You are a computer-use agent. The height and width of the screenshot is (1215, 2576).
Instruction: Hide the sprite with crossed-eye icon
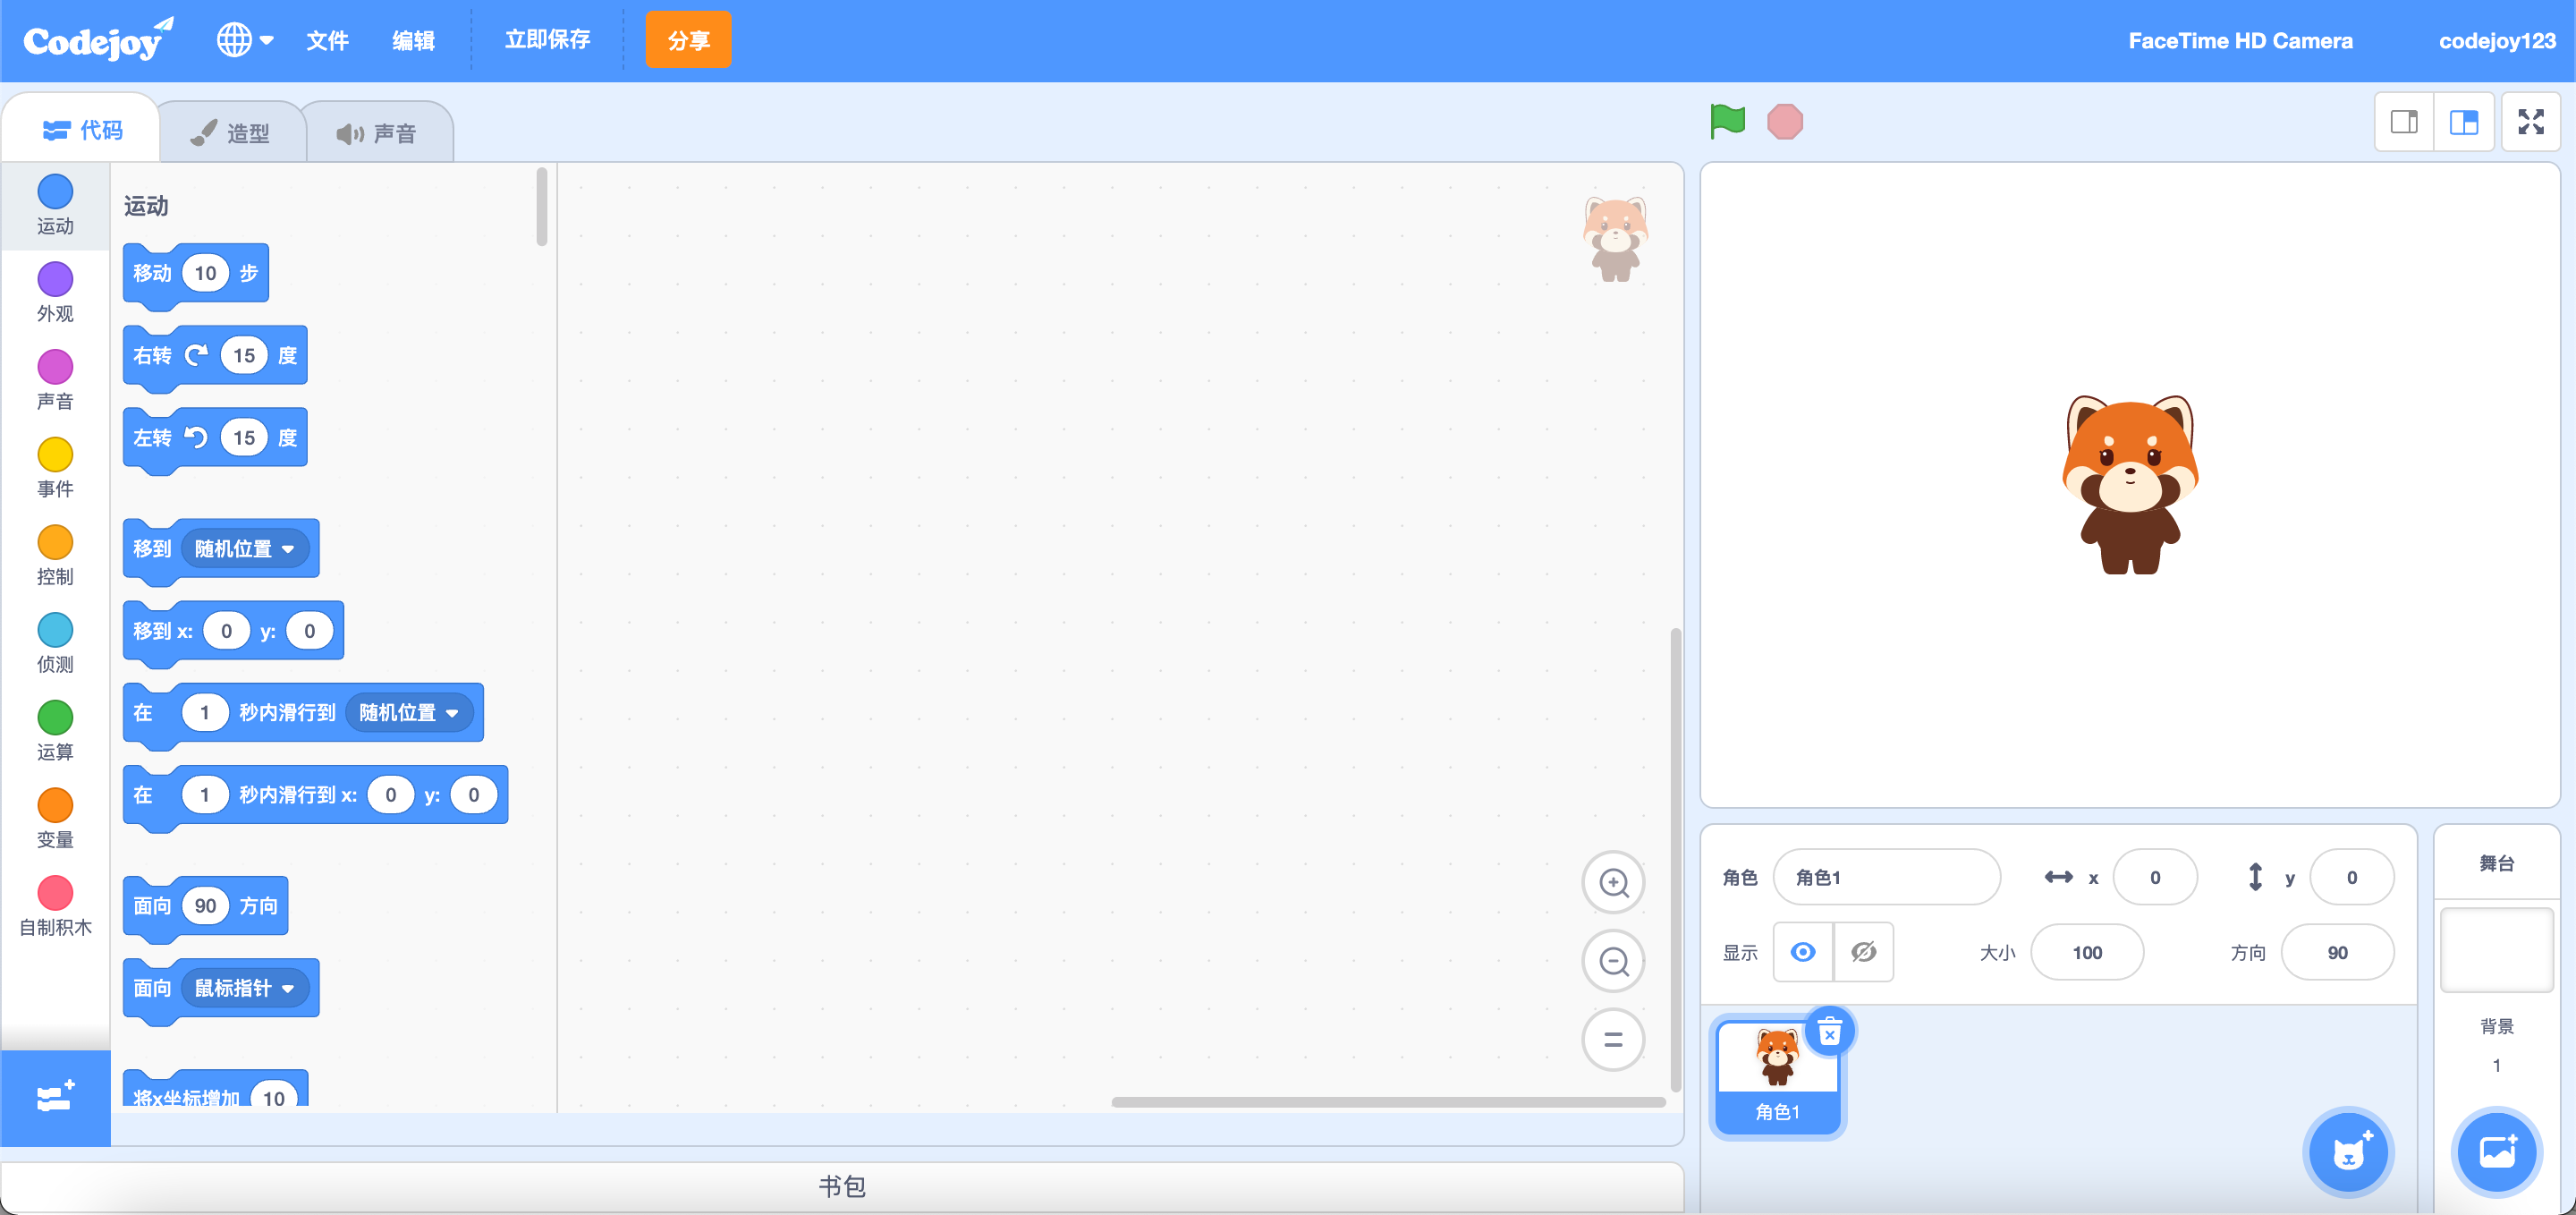[1863, 952]
